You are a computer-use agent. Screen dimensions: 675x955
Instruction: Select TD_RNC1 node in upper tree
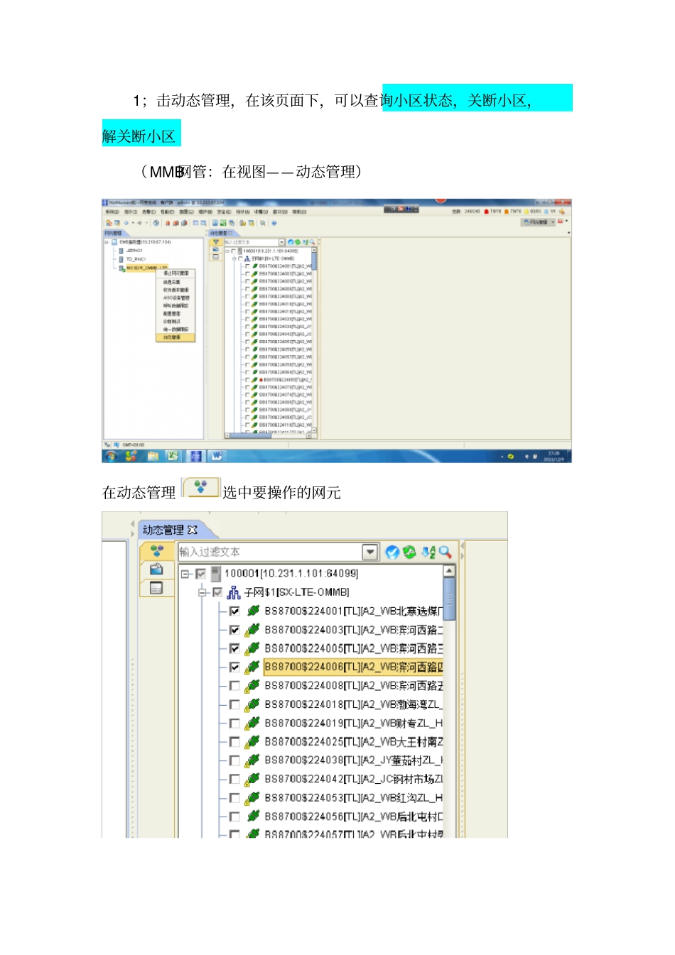click(x=136, y=259)
